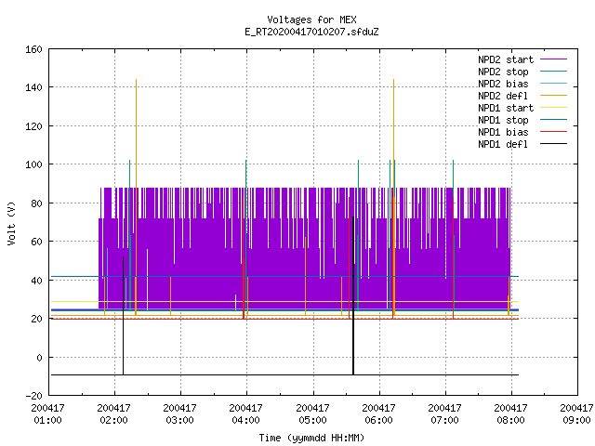Click the 'Volt (V)' y-axis label
The width and height of the screenshot is (595, 446).
(11, 223)
